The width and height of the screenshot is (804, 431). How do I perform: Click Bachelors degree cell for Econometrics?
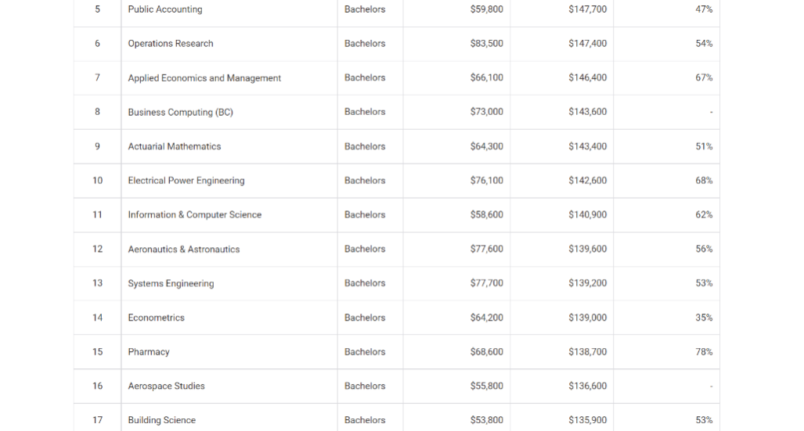point(365,318)
